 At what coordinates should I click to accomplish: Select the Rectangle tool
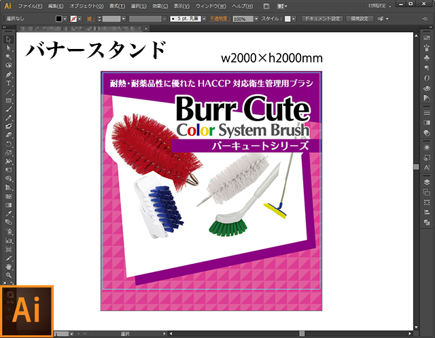click(x=8, y=101)
